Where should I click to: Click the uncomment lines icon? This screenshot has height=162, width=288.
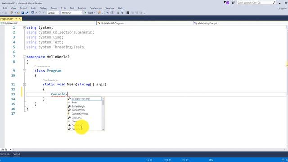coord(122,13)
